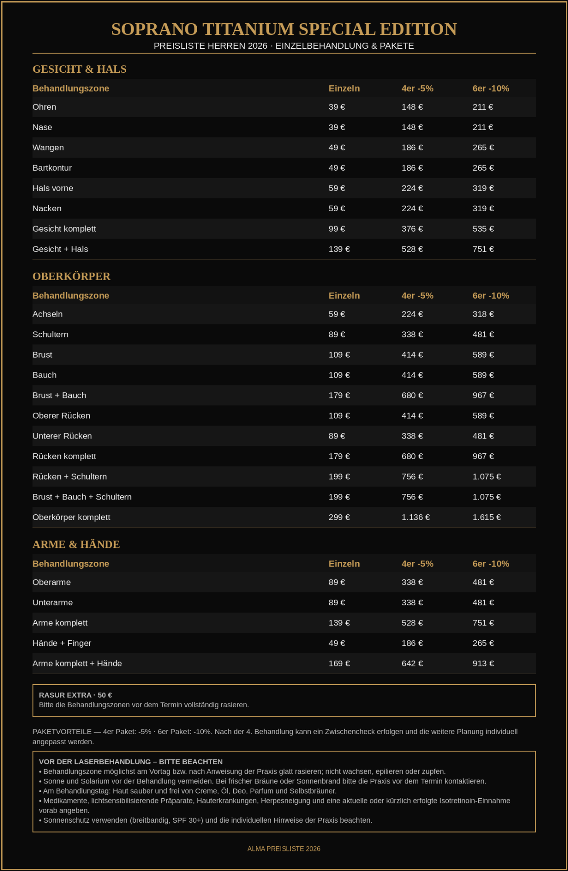568x871 pixels.
Task: Select Rücken + Schultern treatment label
Action: pos(70,477)
